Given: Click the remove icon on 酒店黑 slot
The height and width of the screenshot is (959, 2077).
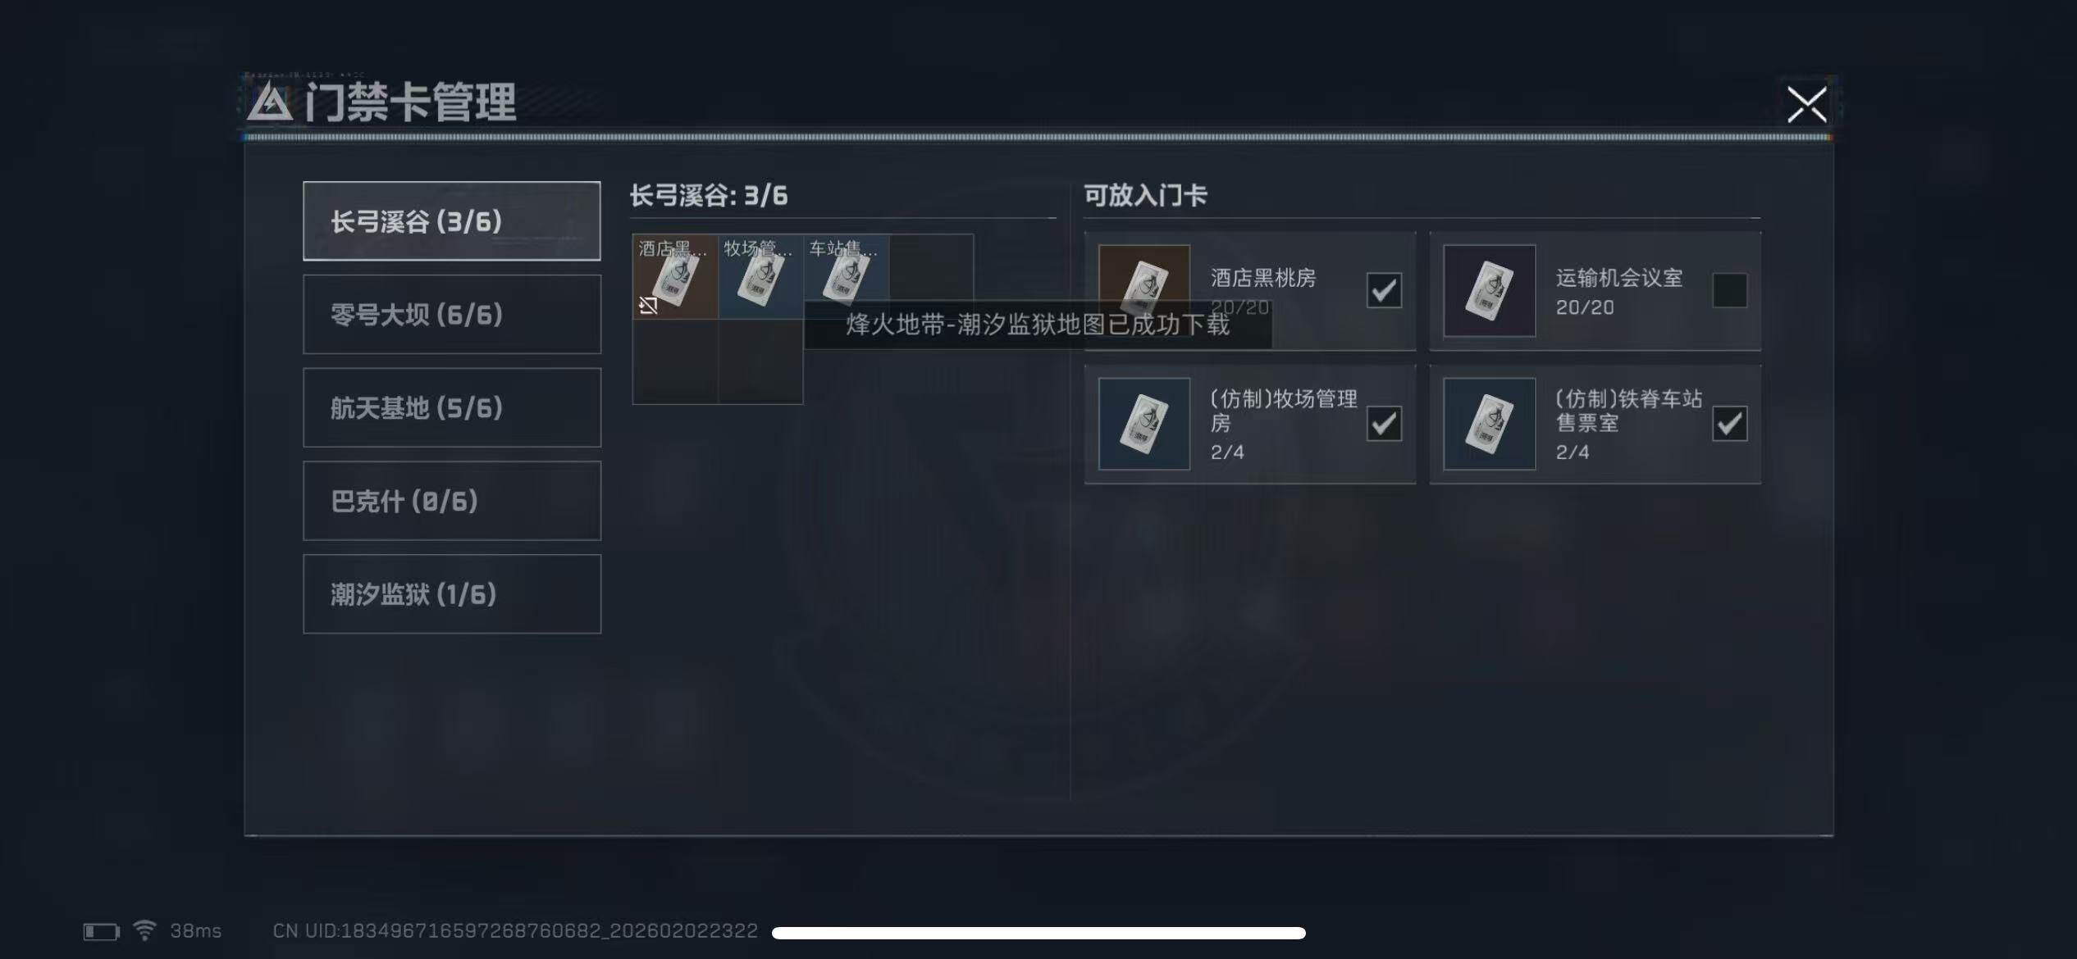Looking at the screenshot, I should 648,306.
